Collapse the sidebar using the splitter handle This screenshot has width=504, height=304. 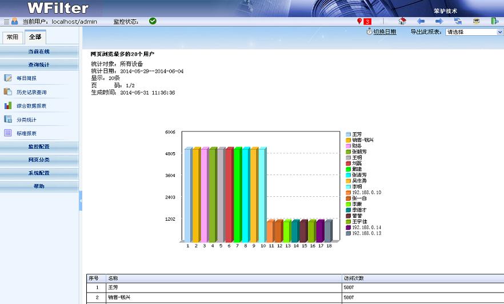click(81, 201)
